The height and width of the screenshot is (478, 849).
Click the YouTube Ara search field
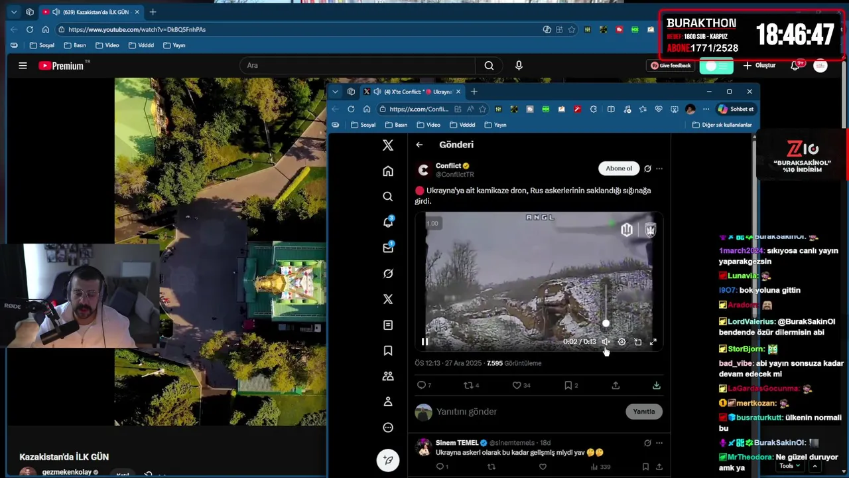click(x=358, y=65)
